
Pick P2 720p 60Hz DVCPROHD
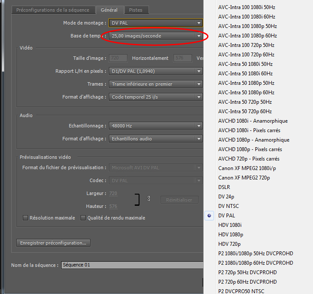(248, 282)
